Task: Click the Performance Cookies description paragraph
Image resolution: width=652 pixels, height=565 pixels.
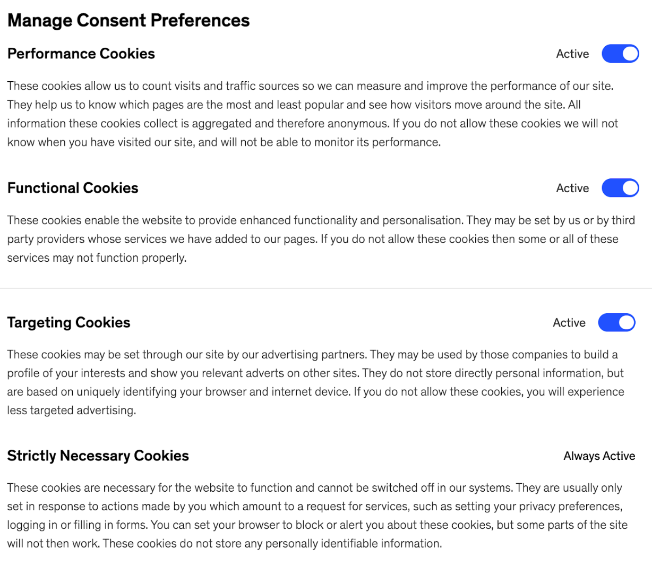Action: click(x=313, y=114)
